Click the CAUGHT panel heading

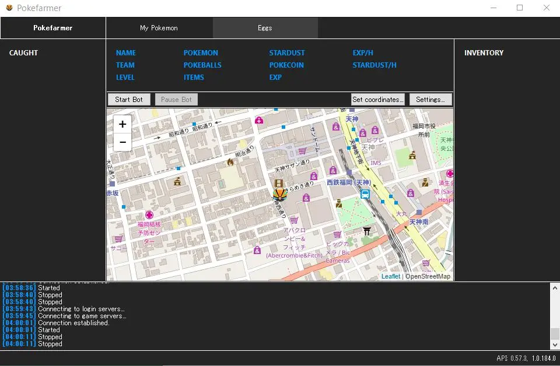point(23,53)
